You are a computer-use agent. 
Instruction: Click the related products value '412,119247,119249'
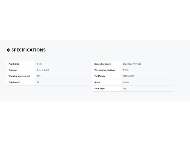point(132,64)
